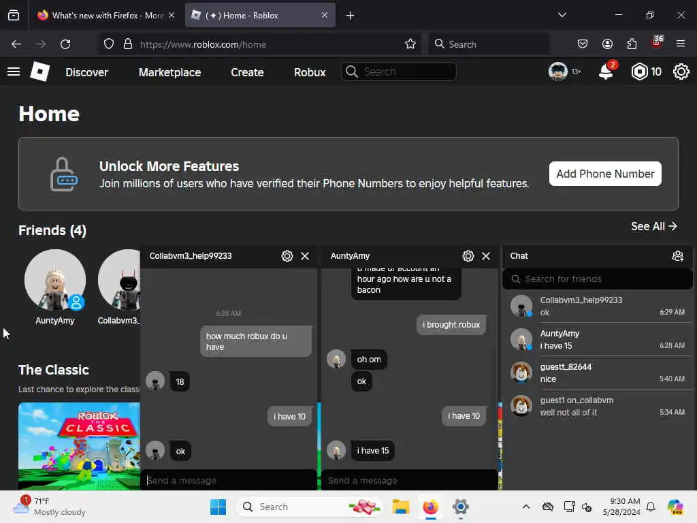Close the What's new with Firefox tab
This screenshot has height=523, width=697.
pos(172,16)
